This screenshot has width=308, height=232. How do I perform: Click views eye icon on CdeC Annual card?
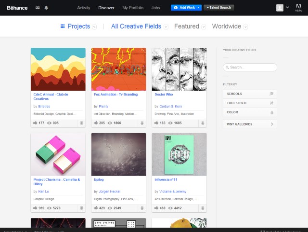click(49, 123)
